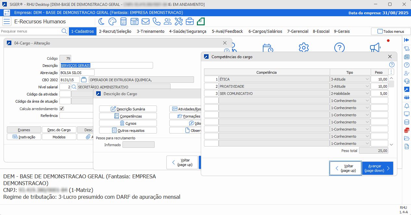Open the 6-Cargos/Salários menu
The width and height of the screenshot is (411, 215).
point(265,32)
